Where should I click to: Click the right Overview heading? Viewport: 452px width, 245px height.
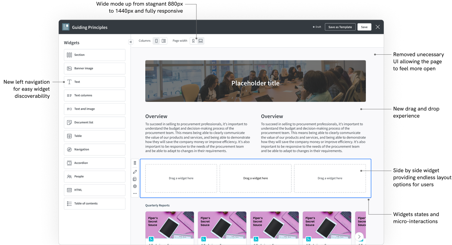272,116
